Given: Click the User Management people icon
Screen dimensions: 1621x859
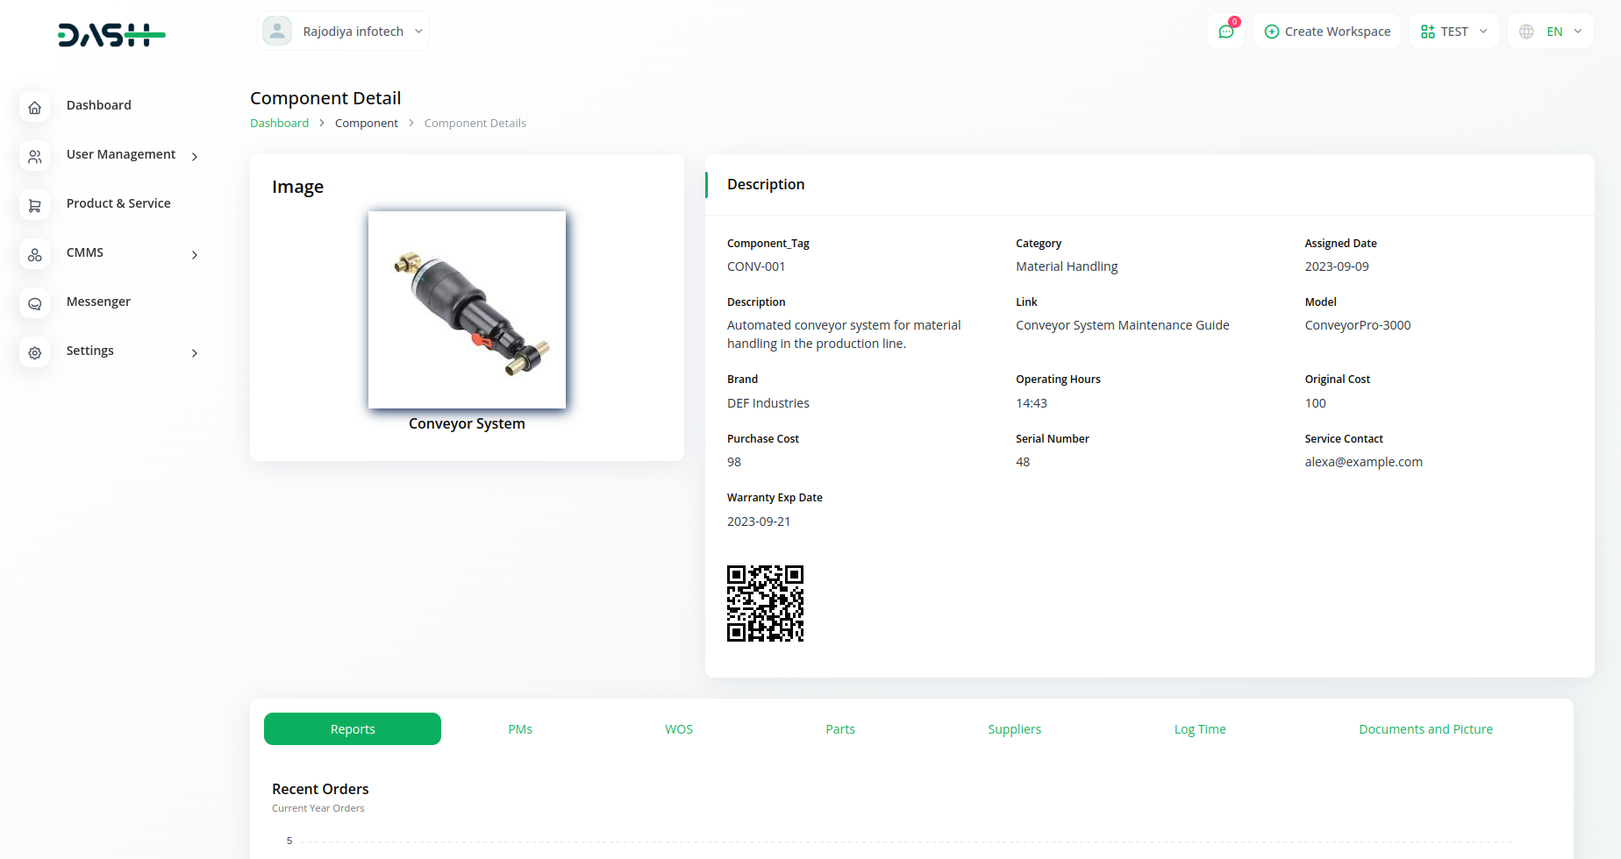Looking at the screenshot, I should 35,157.
